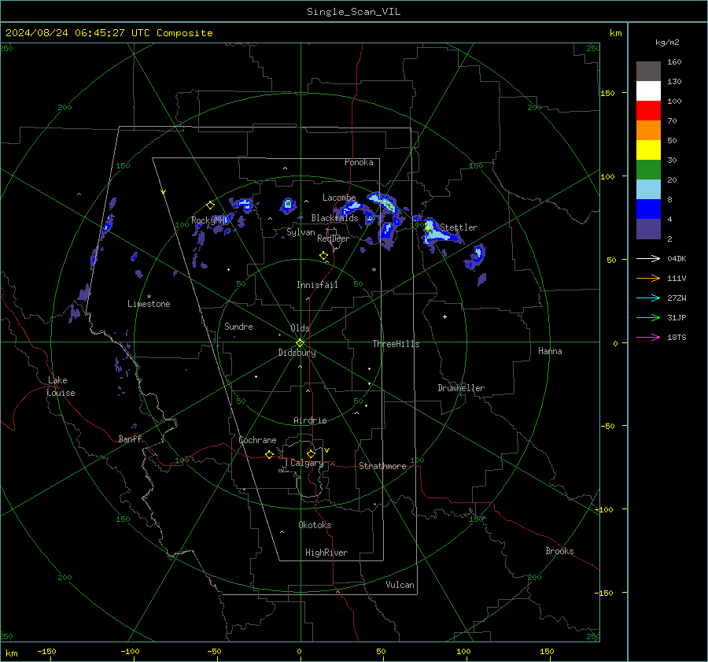
Task: Click the Innisfail city label
Action: [x=317, y=285]
